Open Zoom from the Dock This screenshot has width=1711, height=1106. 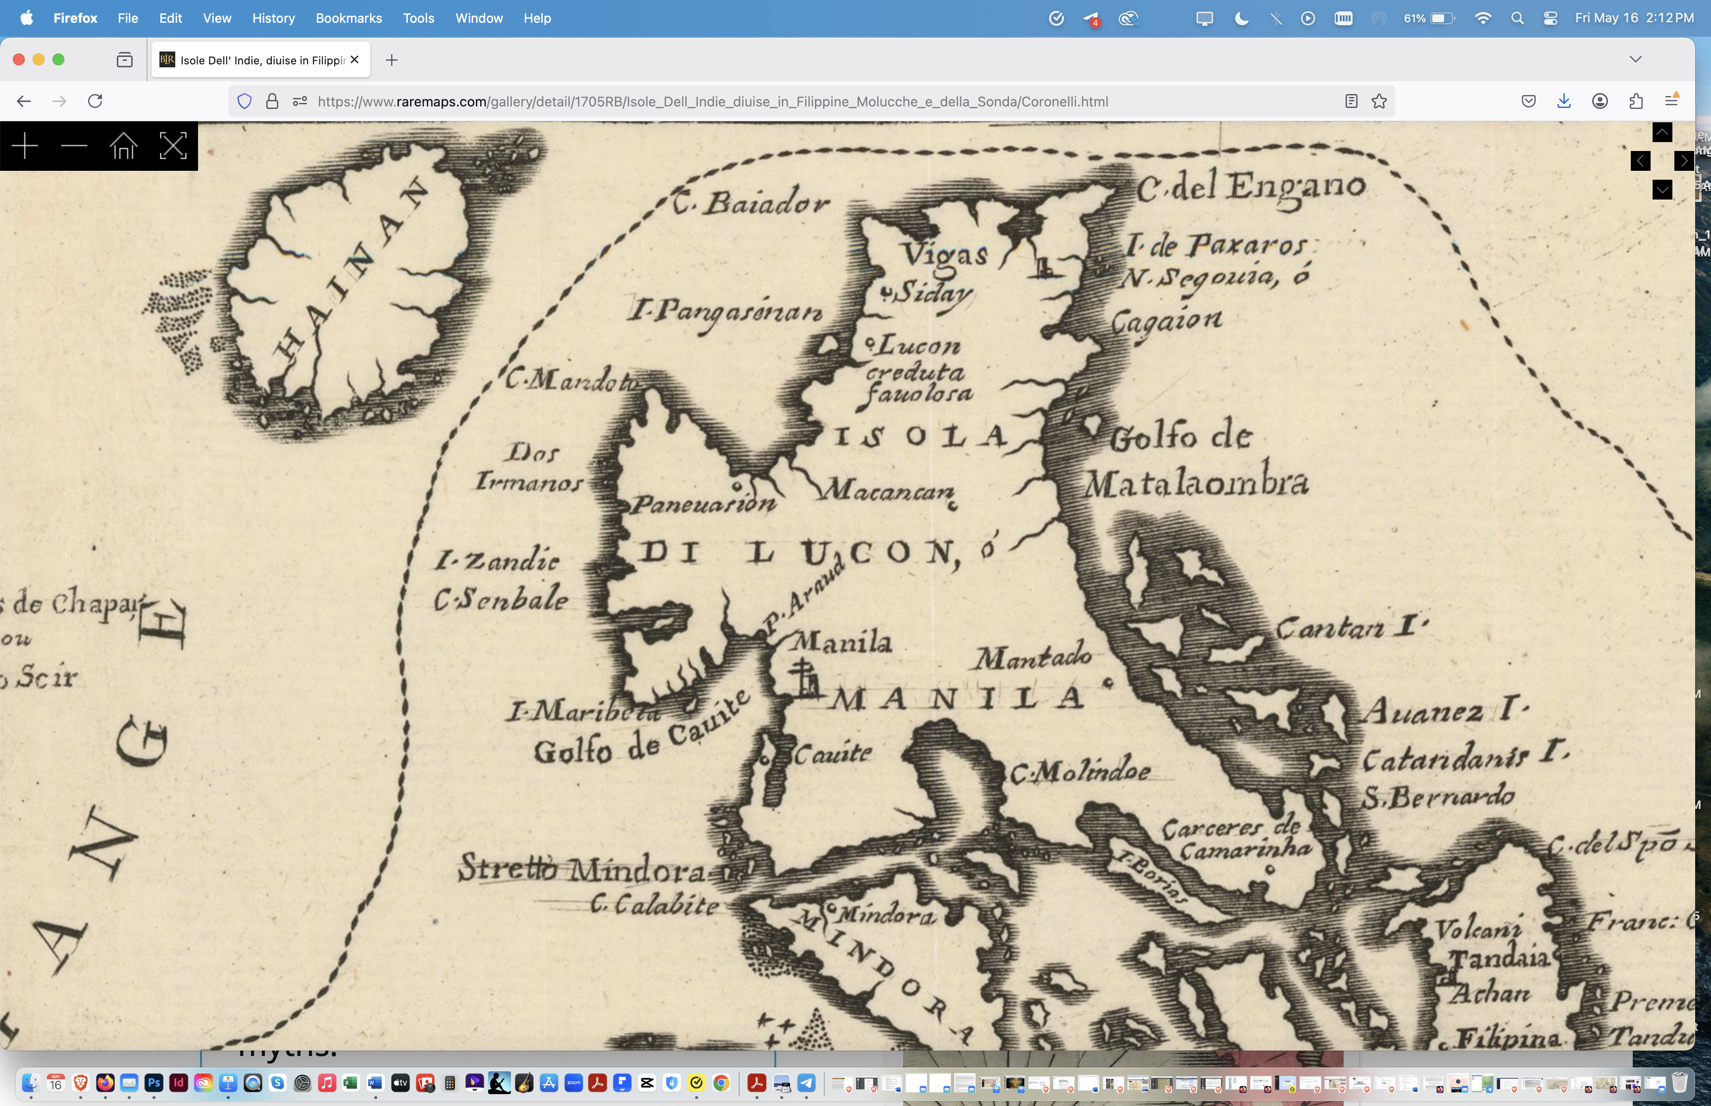pyautogui.click(x=574, y=1083)
